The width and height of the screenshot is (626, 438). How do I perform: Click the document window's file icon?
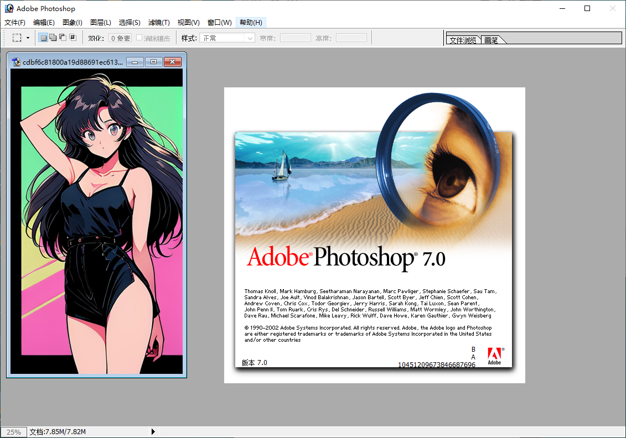[x=16, y=62]
